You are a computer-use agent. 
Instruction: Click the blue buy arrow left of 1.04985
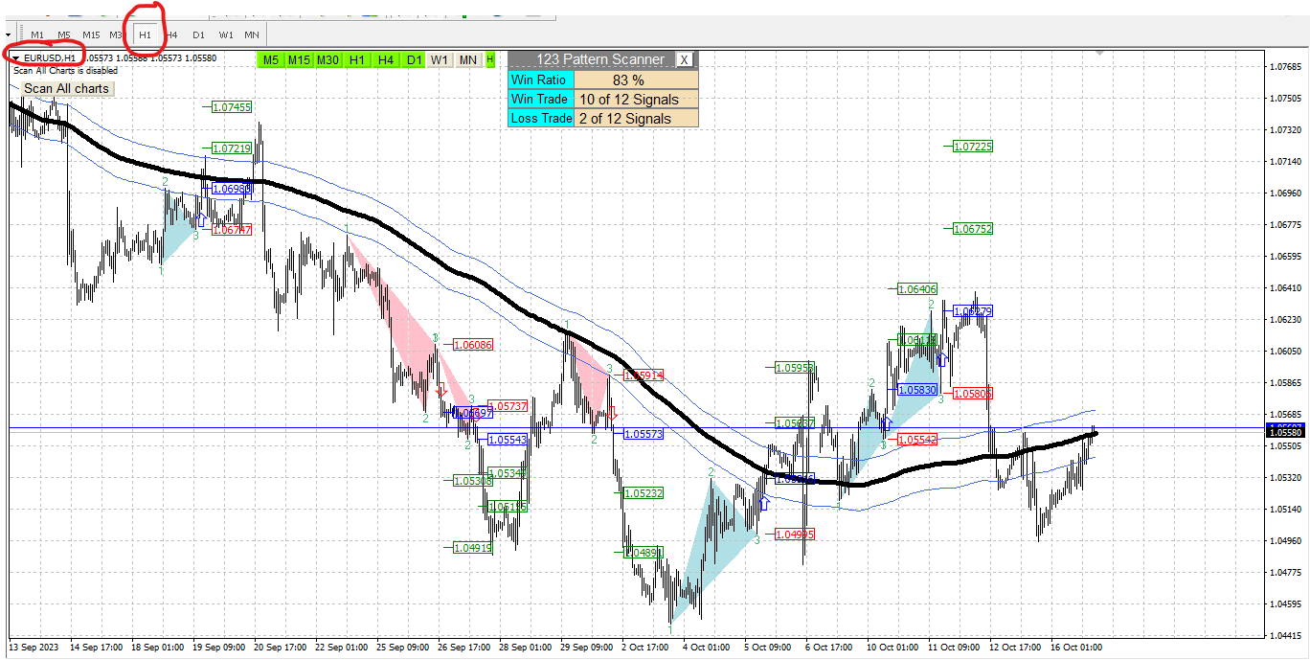(764, 502)
